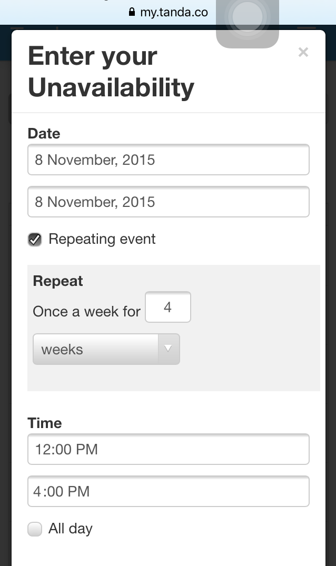Tap the Repeating event label text

[102, 239]
